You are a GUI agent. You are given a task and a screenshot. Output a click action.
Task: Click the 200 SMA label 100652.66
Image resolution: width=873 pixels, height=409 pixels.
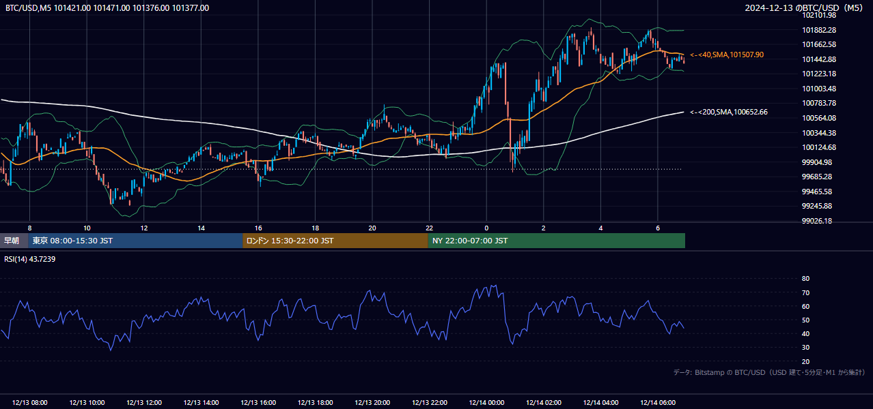tap(729, 112)
